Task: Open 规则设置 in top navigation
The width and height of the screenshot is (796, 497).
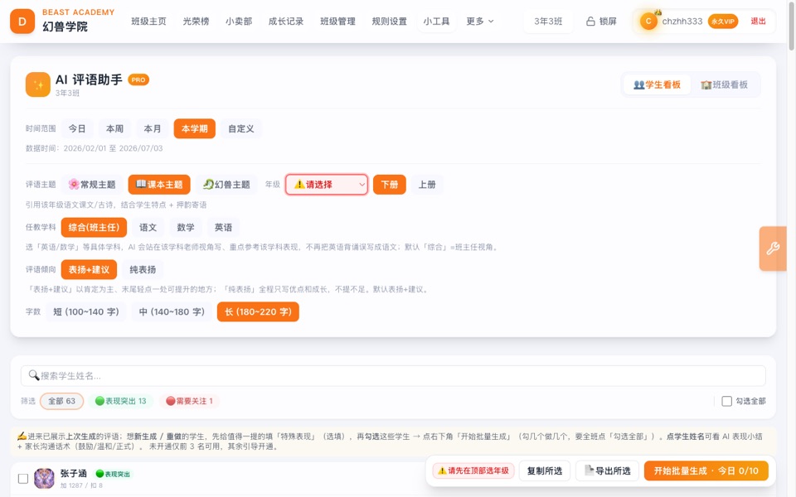Action: [390, 22]
